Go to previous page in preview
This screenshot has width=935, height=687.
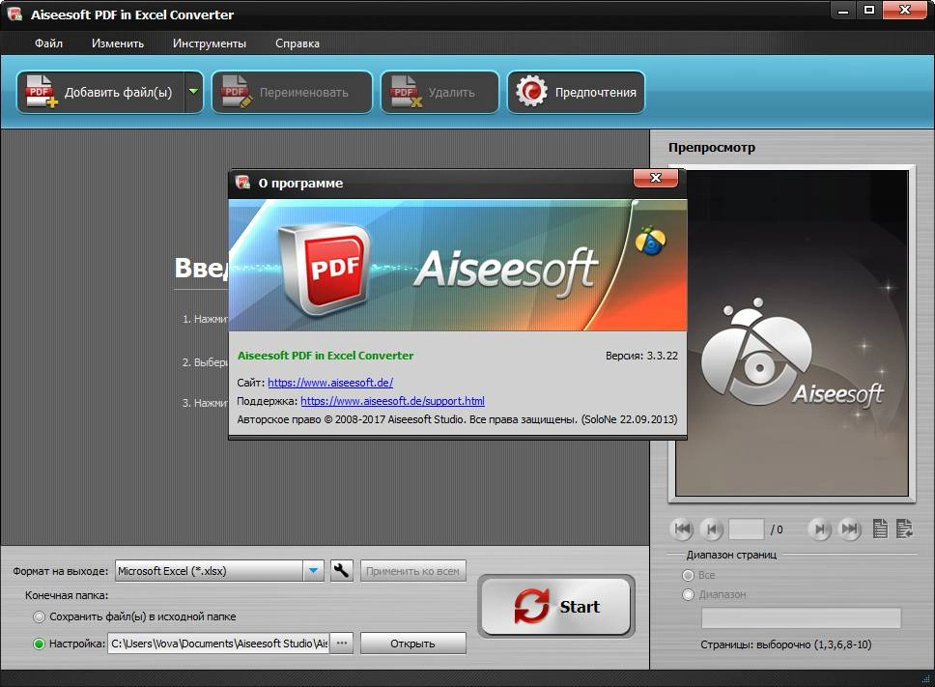pyautogui.click(x=711, y=529)
